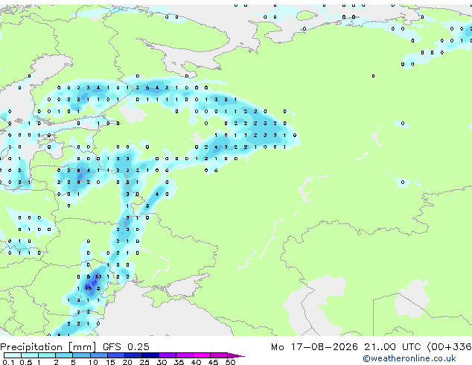The image size is (472, 365).
Task: Select legend swatch between 25 and 30
Action: click(150, 355)
